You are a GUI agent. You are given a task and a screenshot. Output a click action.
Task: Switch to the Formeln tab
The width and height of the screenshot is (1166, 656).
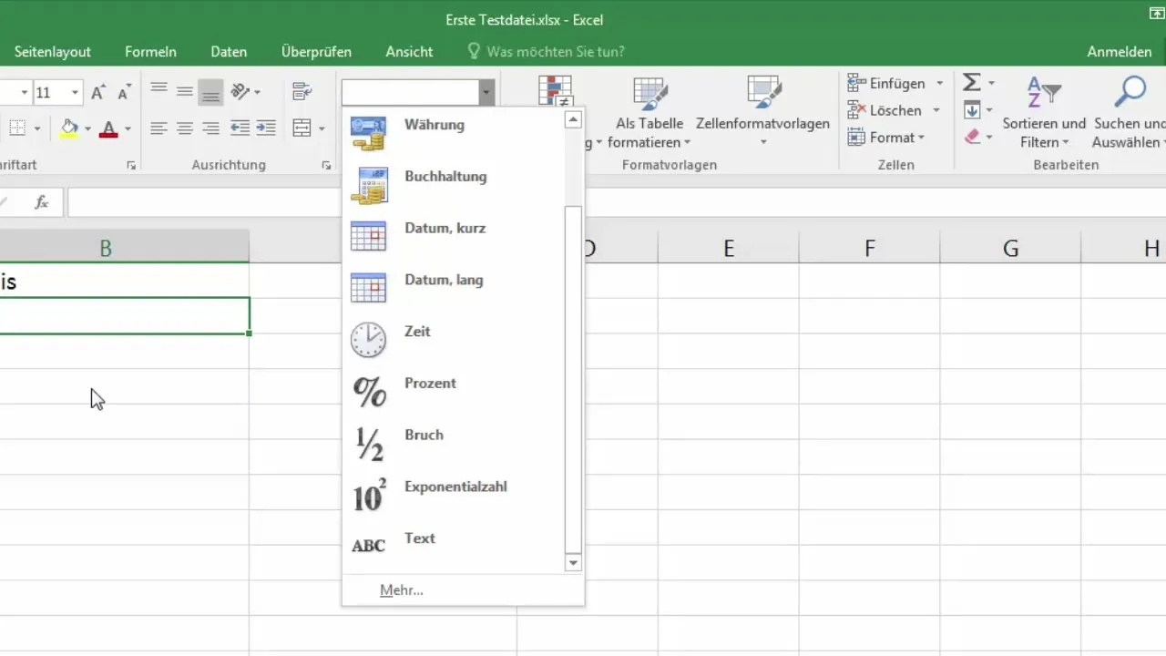(x=150, y=52)
